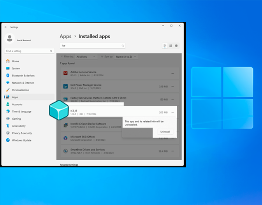Open more options for Dell Power Manager Service
262x205 pixels.
coord(173,87)
